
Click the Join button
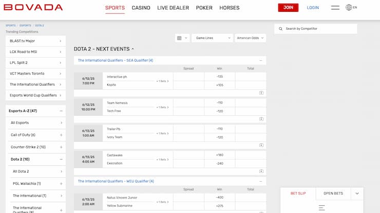tap(288, 8)
